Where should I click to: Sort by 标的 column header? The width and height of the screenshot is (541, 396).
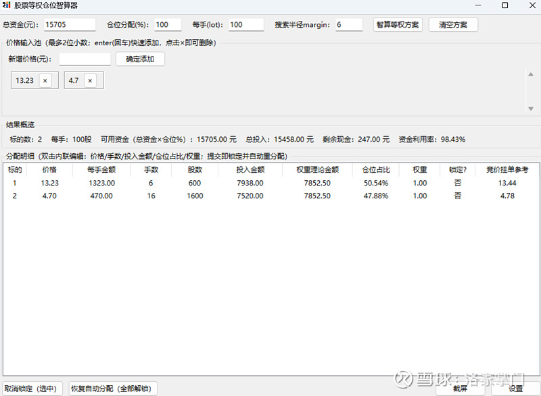click(x=15, y=169)
